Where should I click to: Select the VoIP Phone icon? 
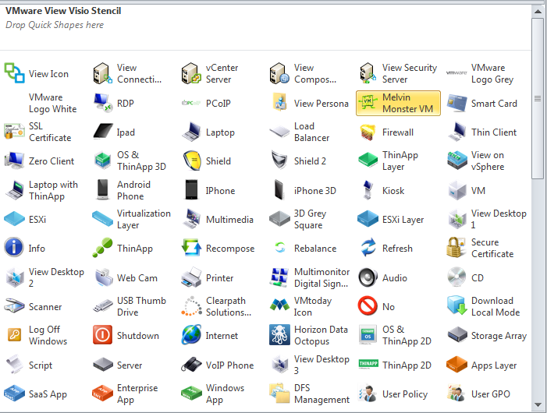191,364
